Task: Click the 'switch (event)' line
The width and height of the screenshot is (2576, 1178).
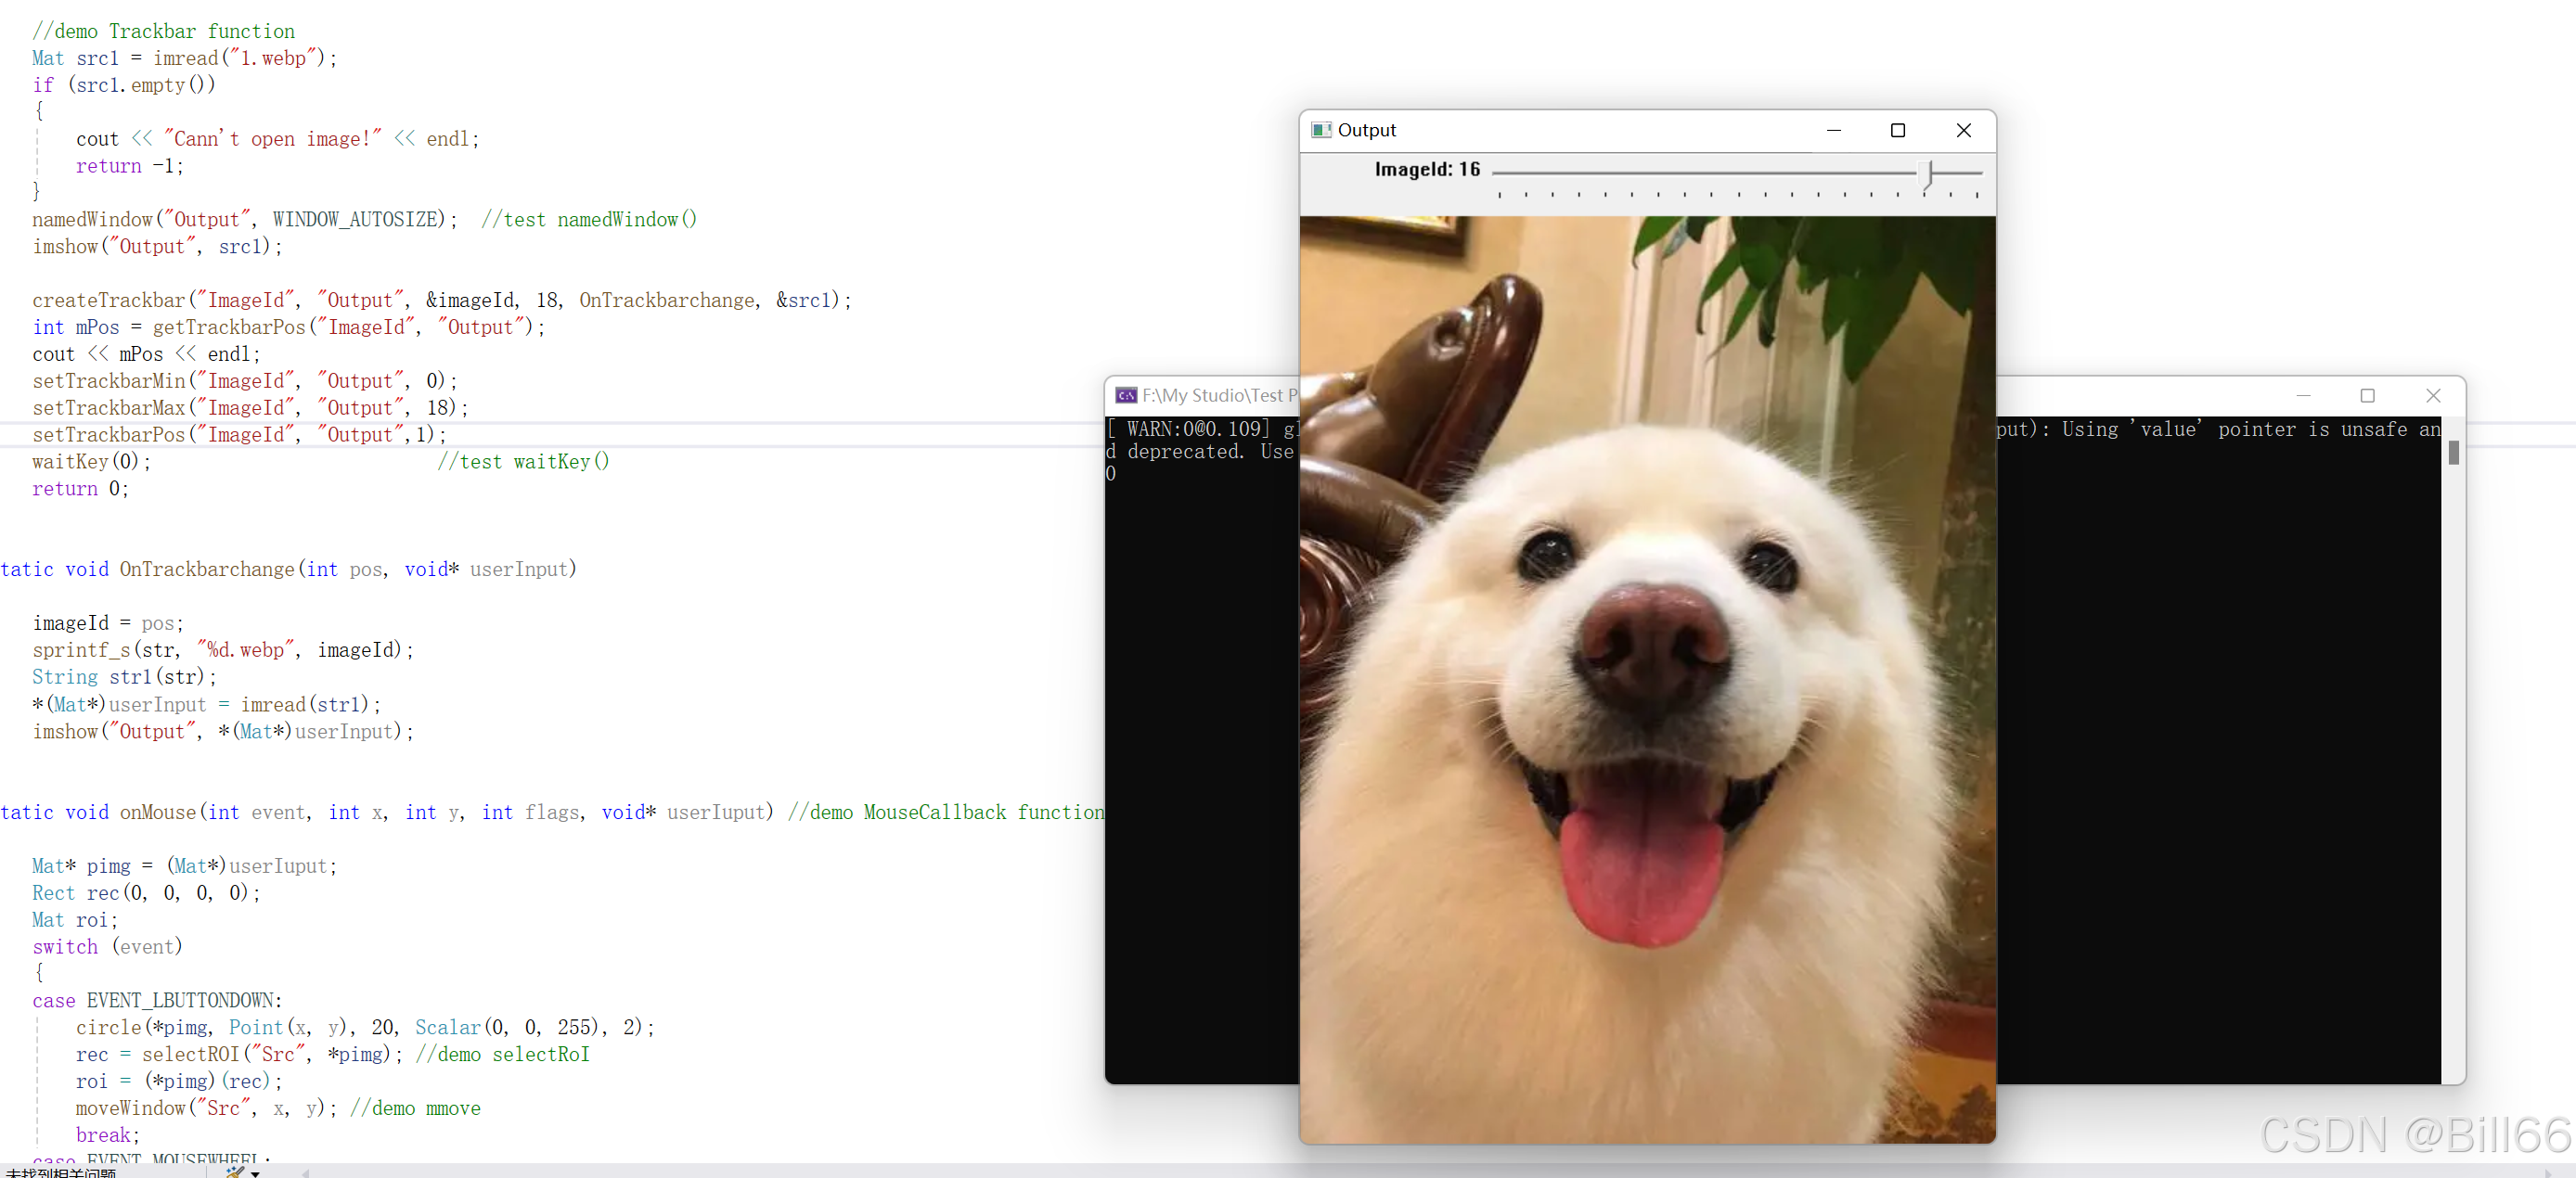Action: point(108,947)
